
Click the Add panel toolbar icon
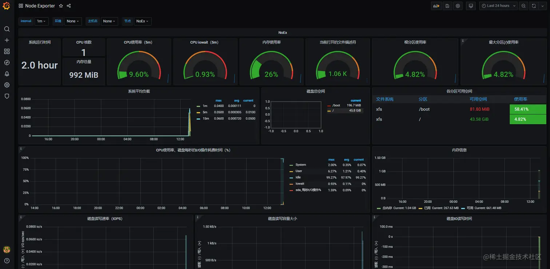coord(436,6)
